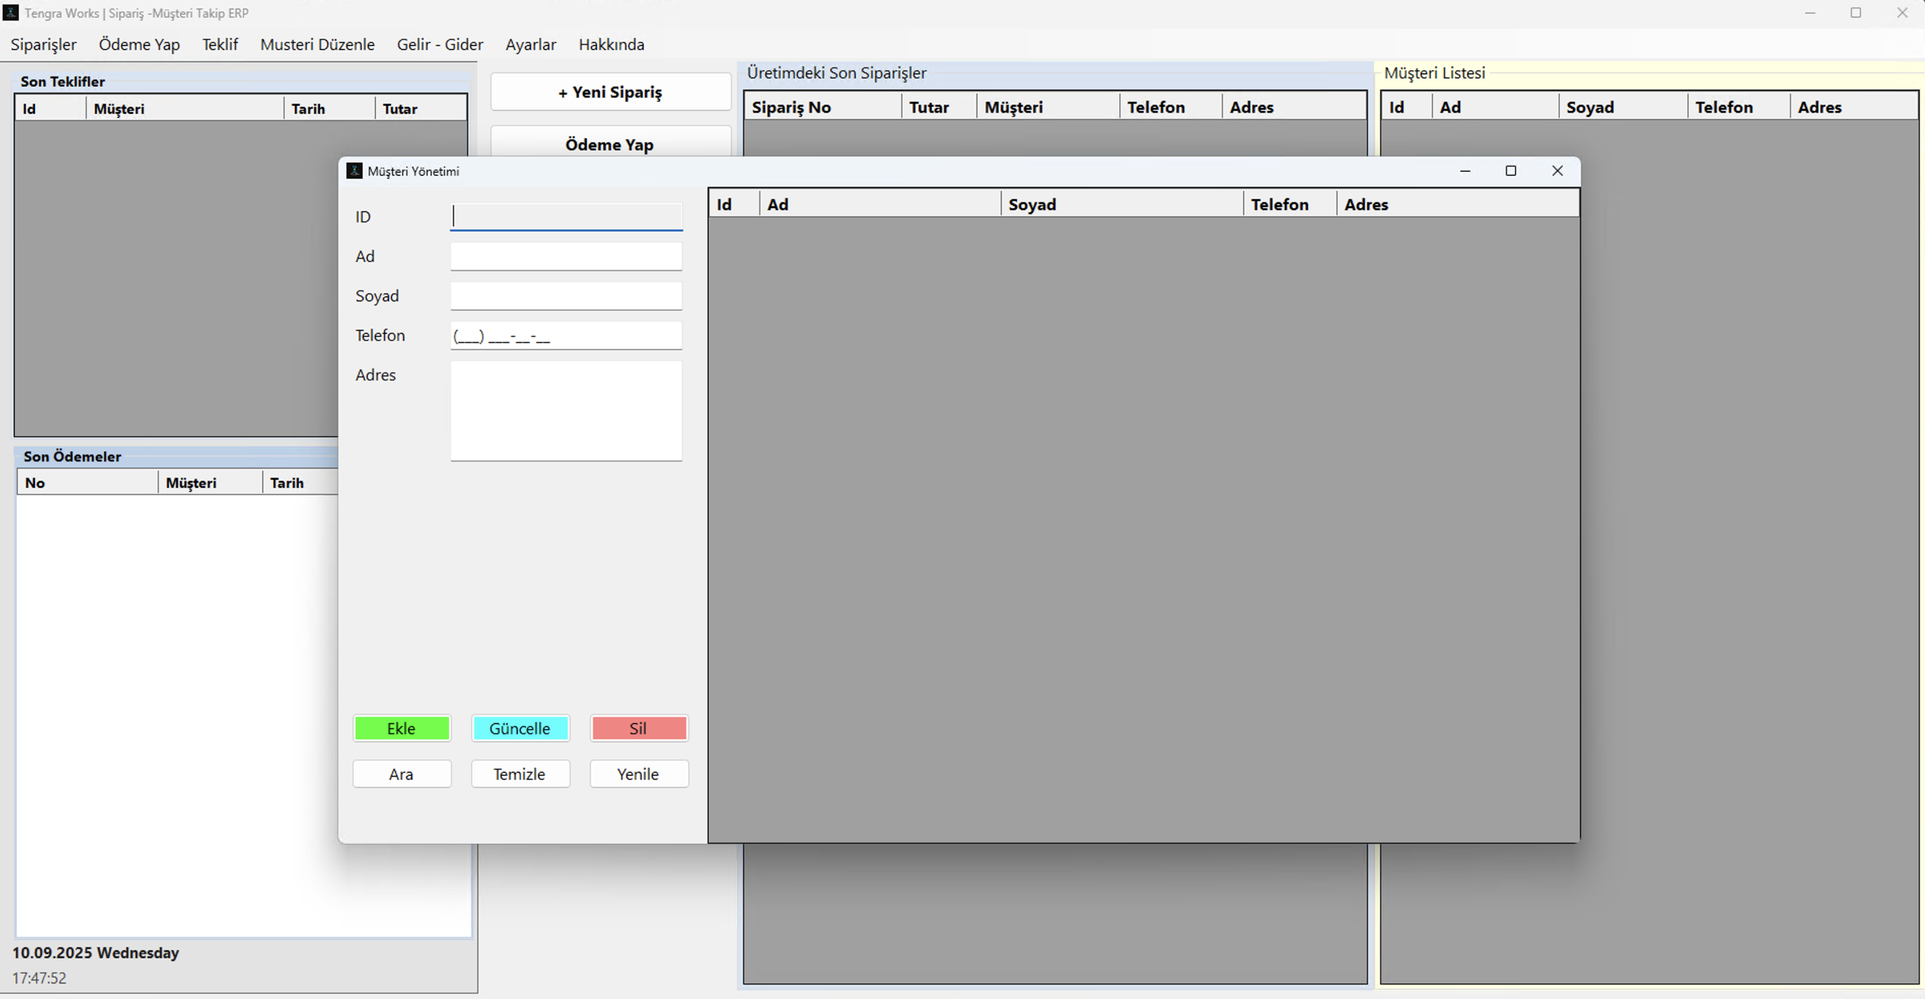Screen dimensions: 1925x999
Task: Click the Ara search button
Action: coord(401,774)
